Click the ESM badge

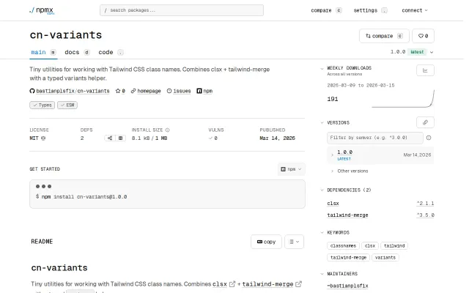point(67,105)
